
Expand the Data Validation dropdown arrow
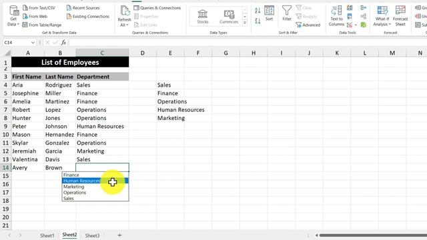point(356,25)
